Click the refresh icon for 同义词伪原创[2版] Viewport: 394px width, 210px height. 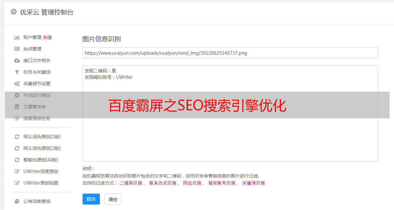[17, 148]
